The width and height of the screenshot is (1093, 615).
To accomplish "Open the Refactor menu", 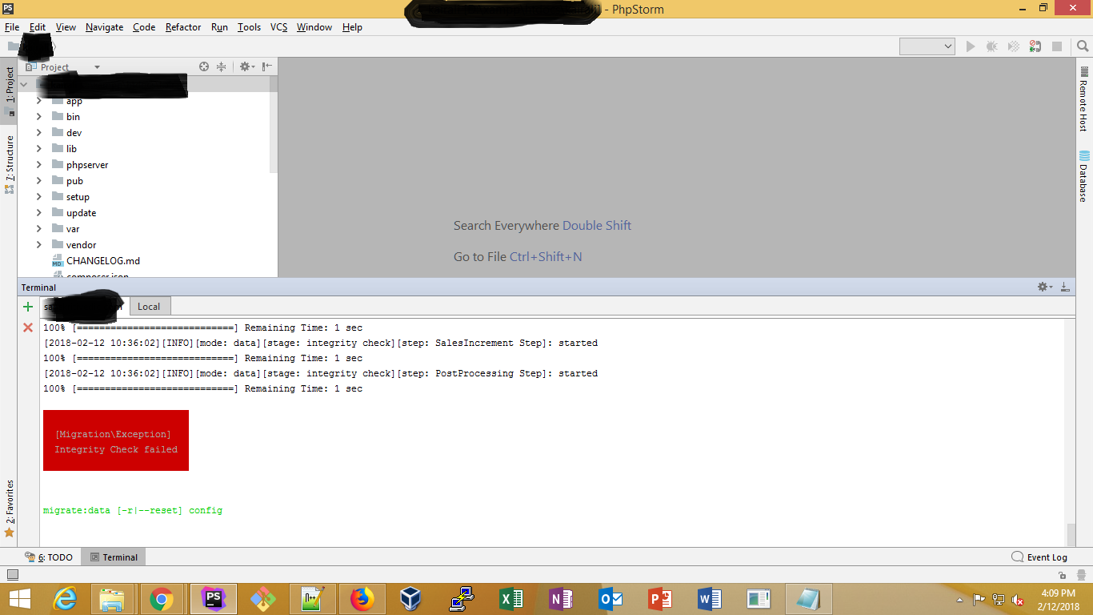I will coord(183,27).
